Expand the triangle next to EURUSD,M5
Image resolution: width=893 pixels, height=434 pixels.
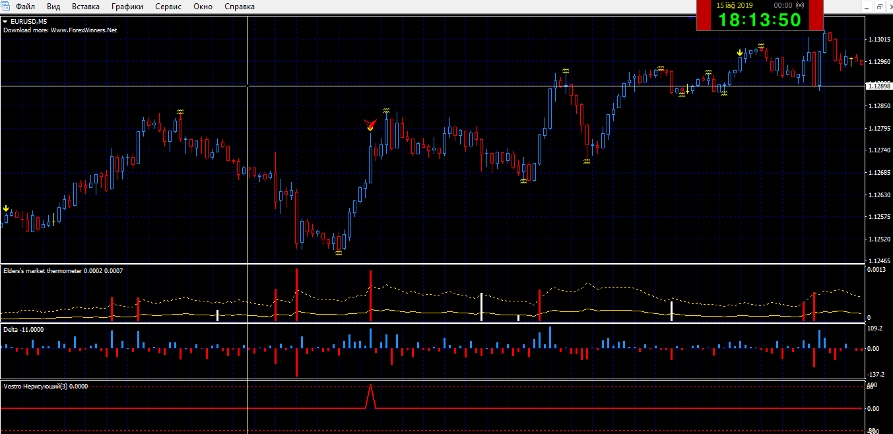pos(5,21)
